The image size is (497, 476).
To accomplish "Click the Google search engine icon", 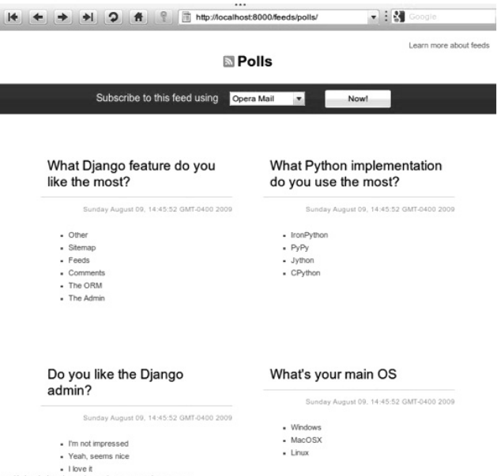I will tap(399, 17).
